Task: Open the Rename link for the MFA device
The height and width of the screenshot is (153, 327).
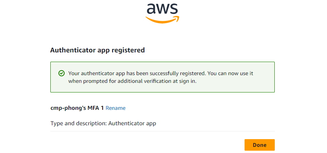Action: [x=116, y=108]
